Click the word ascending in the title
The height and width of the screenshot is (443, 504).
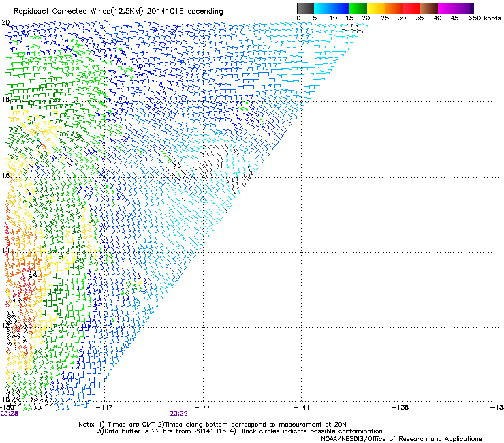(206, 12)
